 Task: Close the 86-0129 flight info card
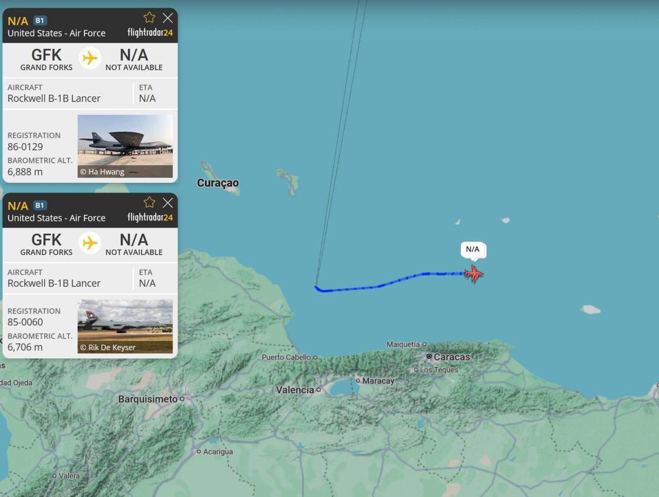point(168,18)
